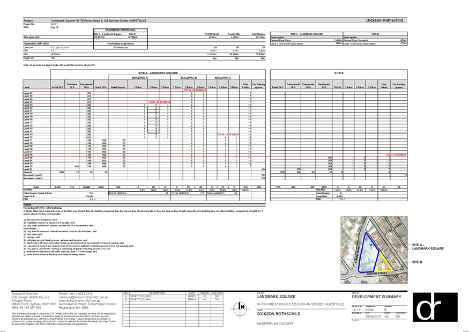Click the north point compass symbol
Image resolution: width=469 pixels, height=332 pixels.
coord(239,308)
